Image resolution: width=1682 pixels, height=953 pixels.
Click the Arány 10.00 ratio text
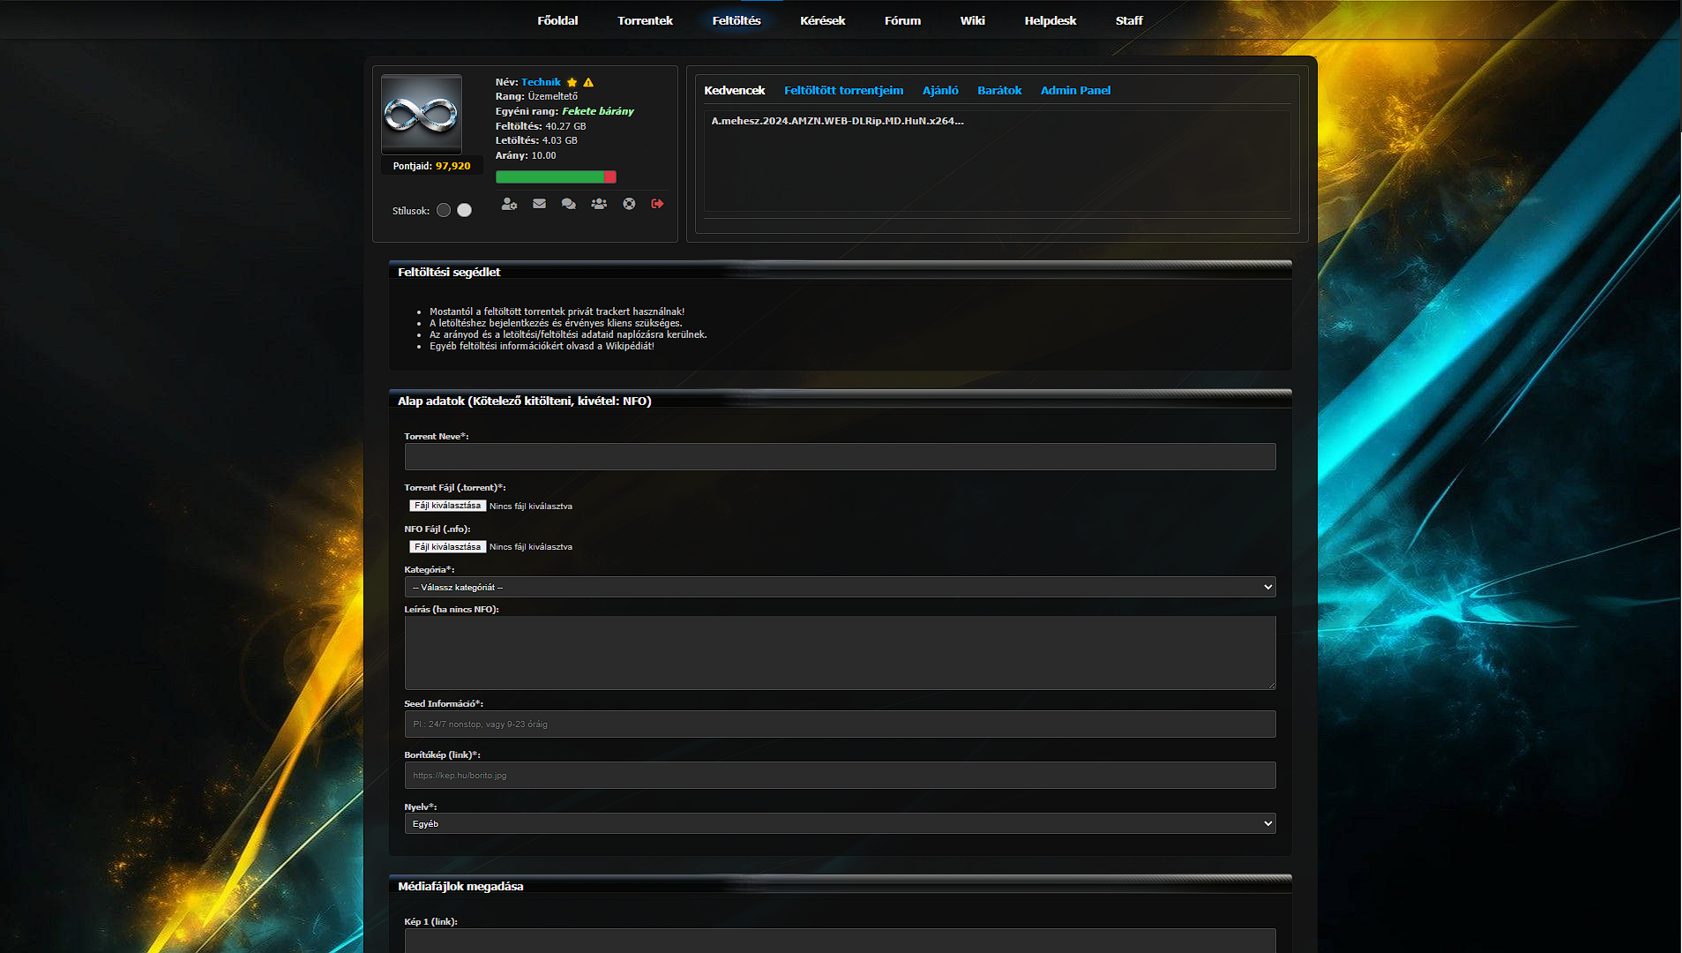pyautogui.click(x=526, y=155)
